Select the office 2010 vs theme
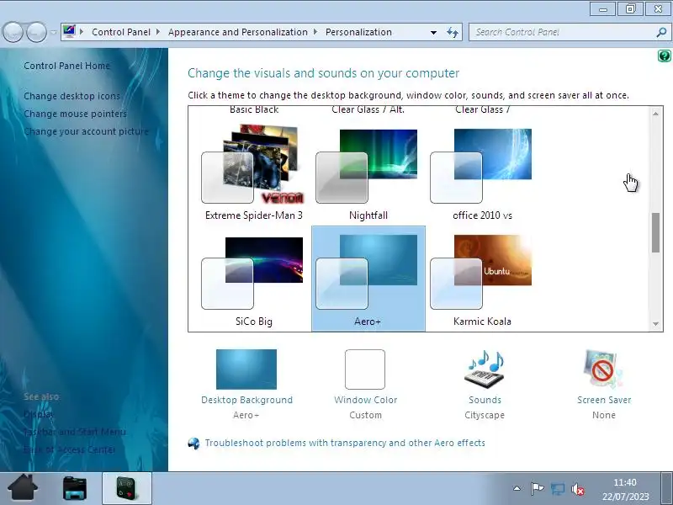This screenshot has height=505, width=673. [x=482, y=172]
